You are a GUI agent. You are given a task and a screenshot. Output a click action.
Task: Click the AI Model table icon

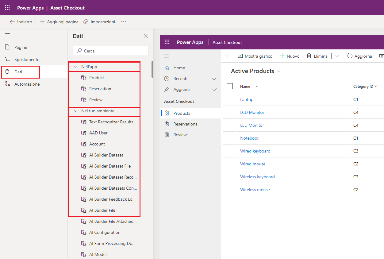coord(84,254)
